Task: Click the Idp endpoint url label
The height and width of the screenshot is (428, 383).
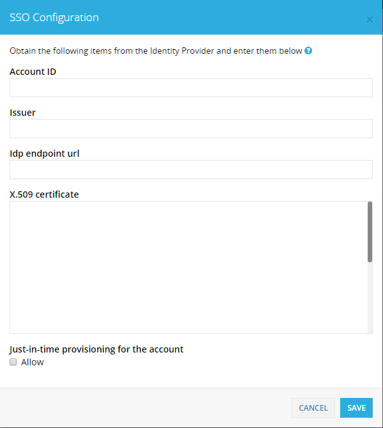Action: [45, 154]
